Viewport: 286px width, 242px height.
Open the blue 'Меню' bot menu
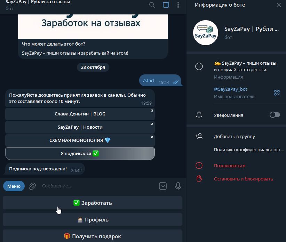click(x=14, y=186)
